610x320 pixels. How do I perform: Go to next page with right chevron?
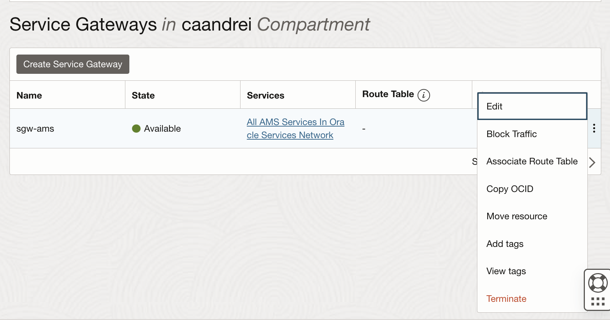coord(593,162)
